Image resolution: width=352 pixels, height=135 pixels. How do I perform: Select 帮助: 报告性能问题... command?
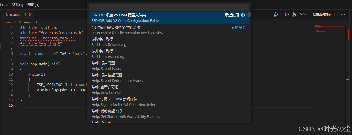(x=169, y=78)
